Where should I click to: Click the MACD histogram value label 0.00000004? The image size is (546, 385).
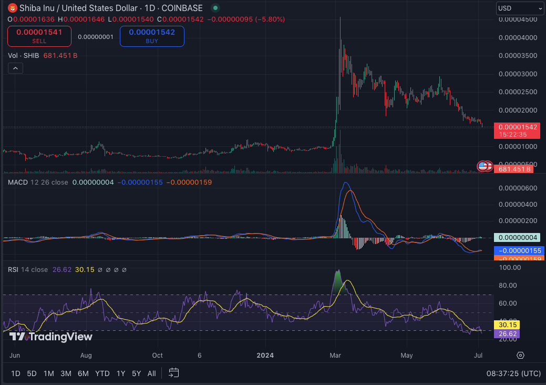(517, 238)
